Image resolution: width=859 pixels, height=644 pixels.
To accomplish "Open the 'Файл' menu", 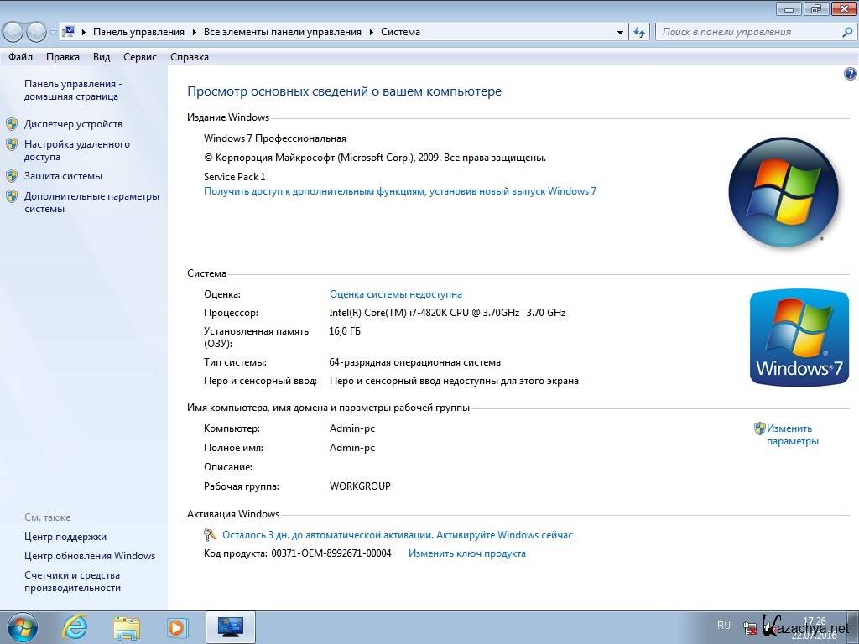I will [x=21, y=57].
